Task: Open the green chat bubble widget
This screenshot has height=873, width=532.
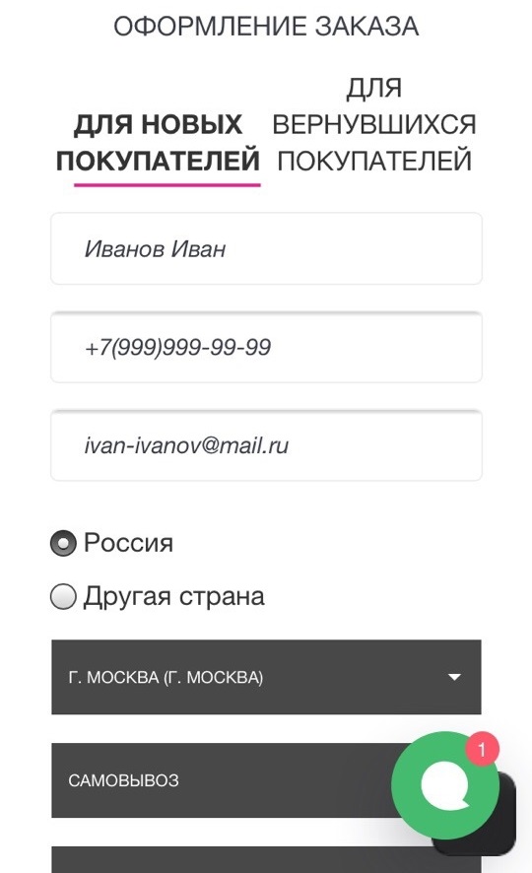Action: point(444,785)
